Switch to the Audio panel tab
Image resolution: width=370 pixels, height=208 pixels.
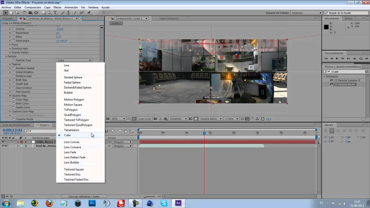(348, 18)
